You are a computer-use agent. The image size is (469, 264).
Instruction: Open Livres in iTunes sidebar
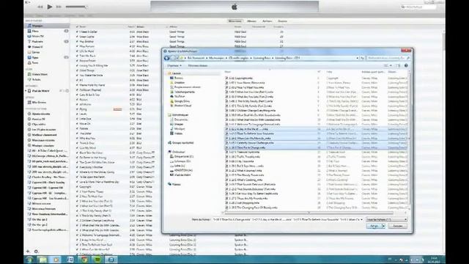[x=36, y=52]
